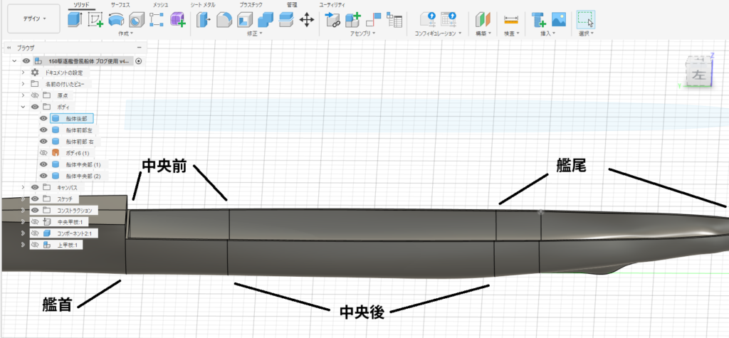Open the 検査 dropdown menu
729x338 pixels.
[x=511, y=33]
